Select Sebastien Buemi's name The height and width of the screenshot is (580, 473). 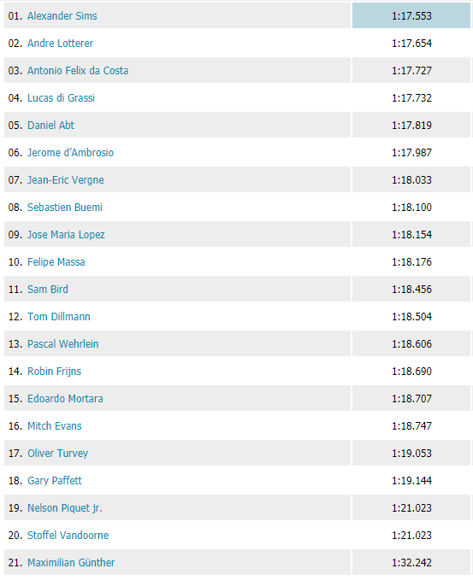pos(65,208)
